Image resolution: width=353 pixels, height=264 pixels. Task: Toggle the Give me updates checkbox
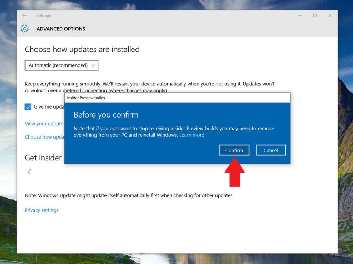click(28, 107)
